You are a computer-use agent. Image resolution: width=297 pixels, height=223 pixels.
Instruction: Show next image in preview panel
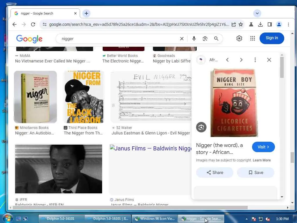coord(241,60)
